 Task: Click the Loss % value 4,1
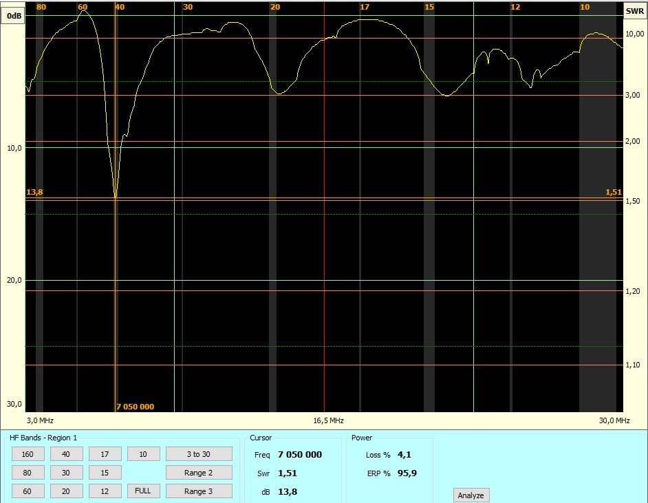[x=404, y=455]
